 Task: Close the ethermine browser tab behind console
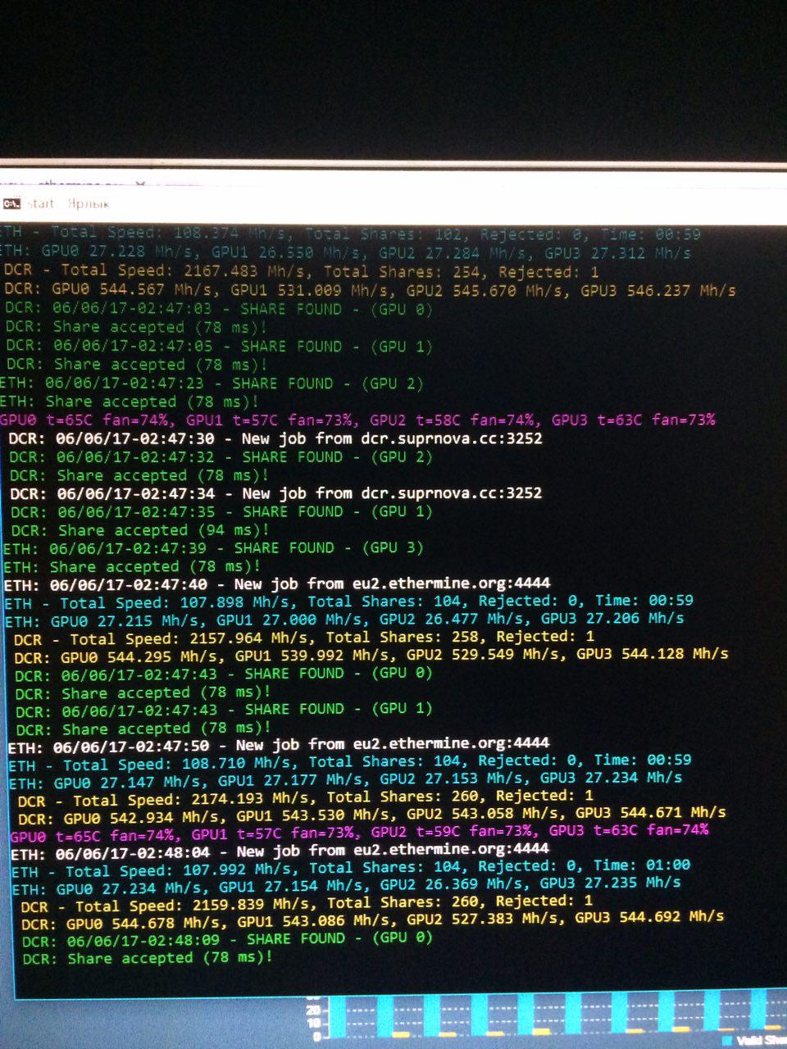tap(140, 185)
